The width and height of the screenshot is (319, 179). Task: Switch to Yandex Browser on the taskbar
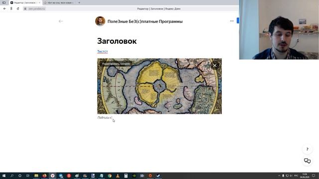pos(52,176)
